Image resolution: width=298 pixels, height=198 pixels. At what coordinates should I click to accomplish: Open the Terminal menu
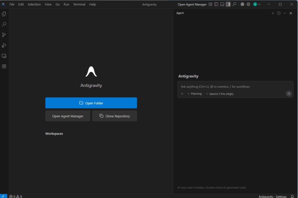[x=79, y=4]
